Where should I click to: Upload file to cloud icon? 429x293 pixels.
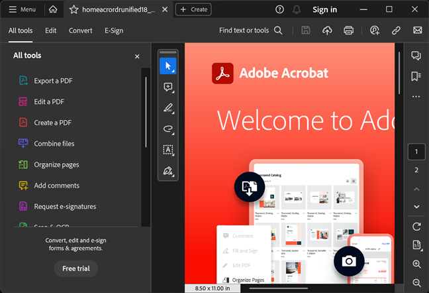327,30
